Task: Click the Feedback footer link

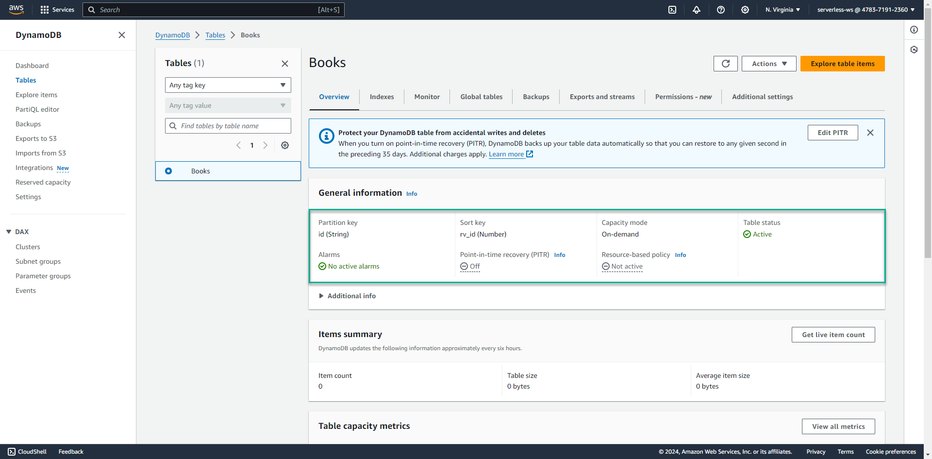Action: pos(71,452)
